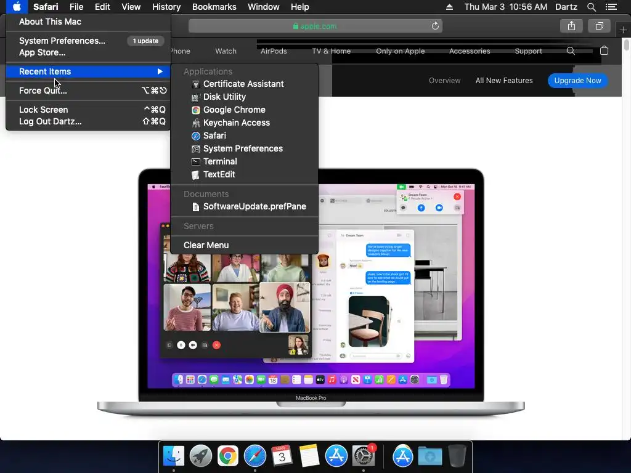Screen dimensions: 631x473
Task: Open SoftwareUpdate.prefPane recent document
Action: [x=245, y=206]
